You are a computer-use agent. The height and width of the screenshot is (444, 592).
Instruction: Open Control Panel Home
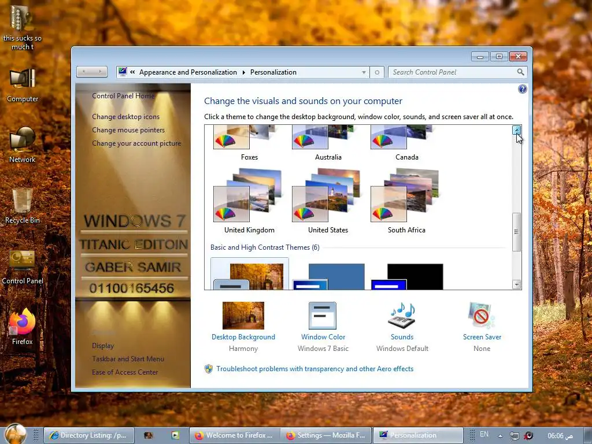124,96
